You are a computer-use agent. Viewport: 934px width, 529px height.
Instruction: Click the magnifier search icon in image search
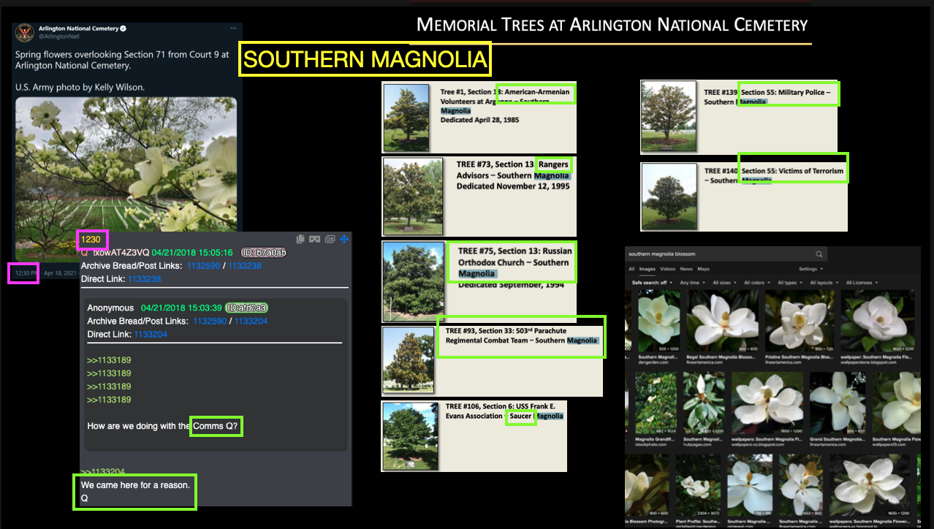[x=819, y=254]
